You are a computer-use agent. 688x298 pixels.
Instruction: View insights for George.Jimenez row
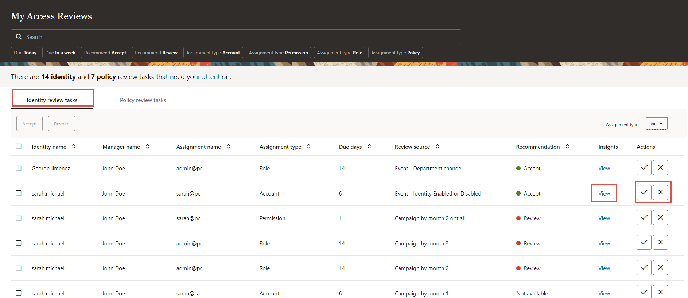tap(604, 168)
